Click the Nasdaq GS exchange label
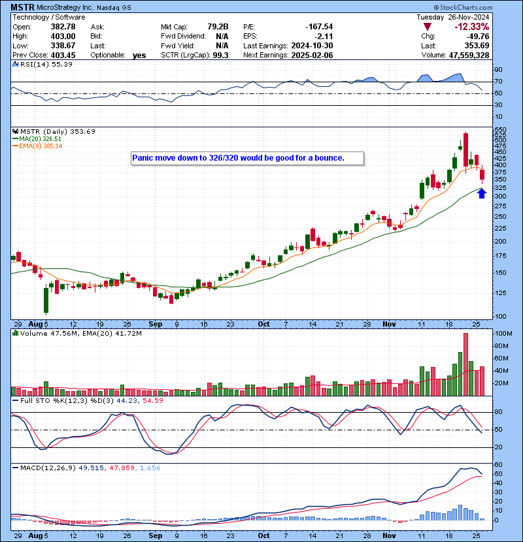Image resolution: width=523 pixels, height=542 pixels. click(114, 8)
